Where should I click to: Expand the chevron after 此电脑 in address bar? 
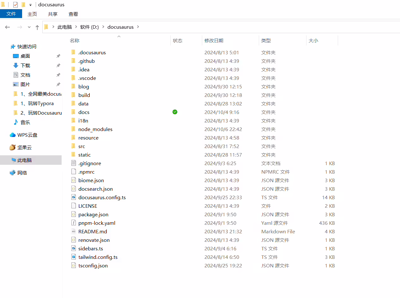[x=76, y=27]
